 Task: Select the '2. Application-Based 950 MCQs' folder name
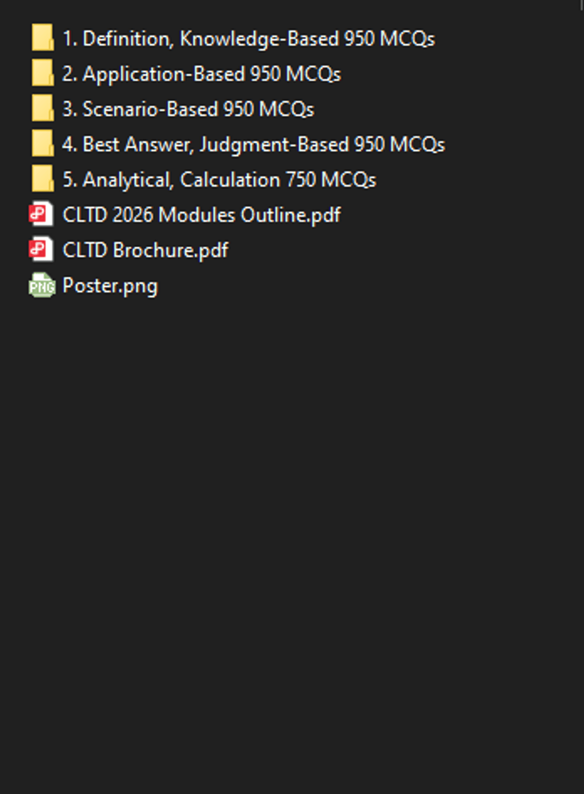tap(201, 74)
